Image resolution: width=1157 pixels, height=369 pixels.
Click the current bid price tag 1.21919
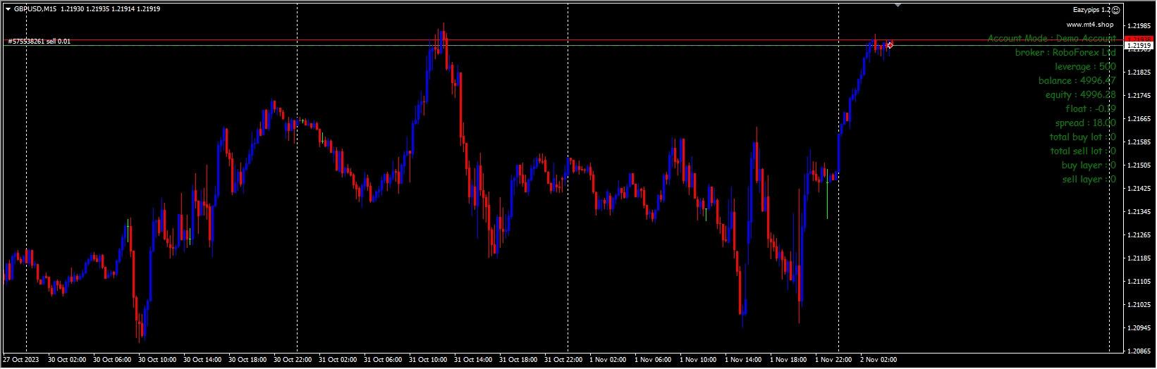pos(1139,46)
